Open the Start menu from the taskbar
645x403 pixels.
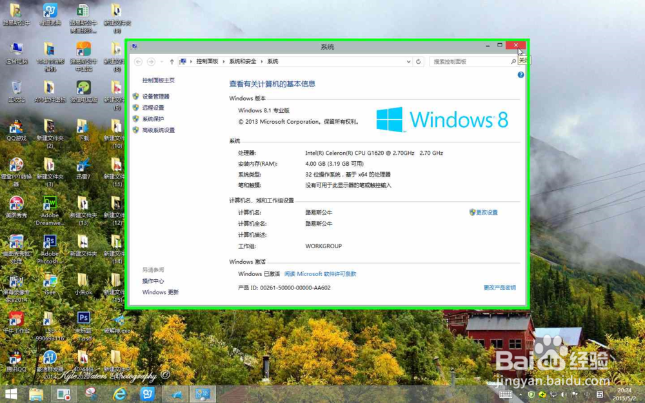(10, 393)
